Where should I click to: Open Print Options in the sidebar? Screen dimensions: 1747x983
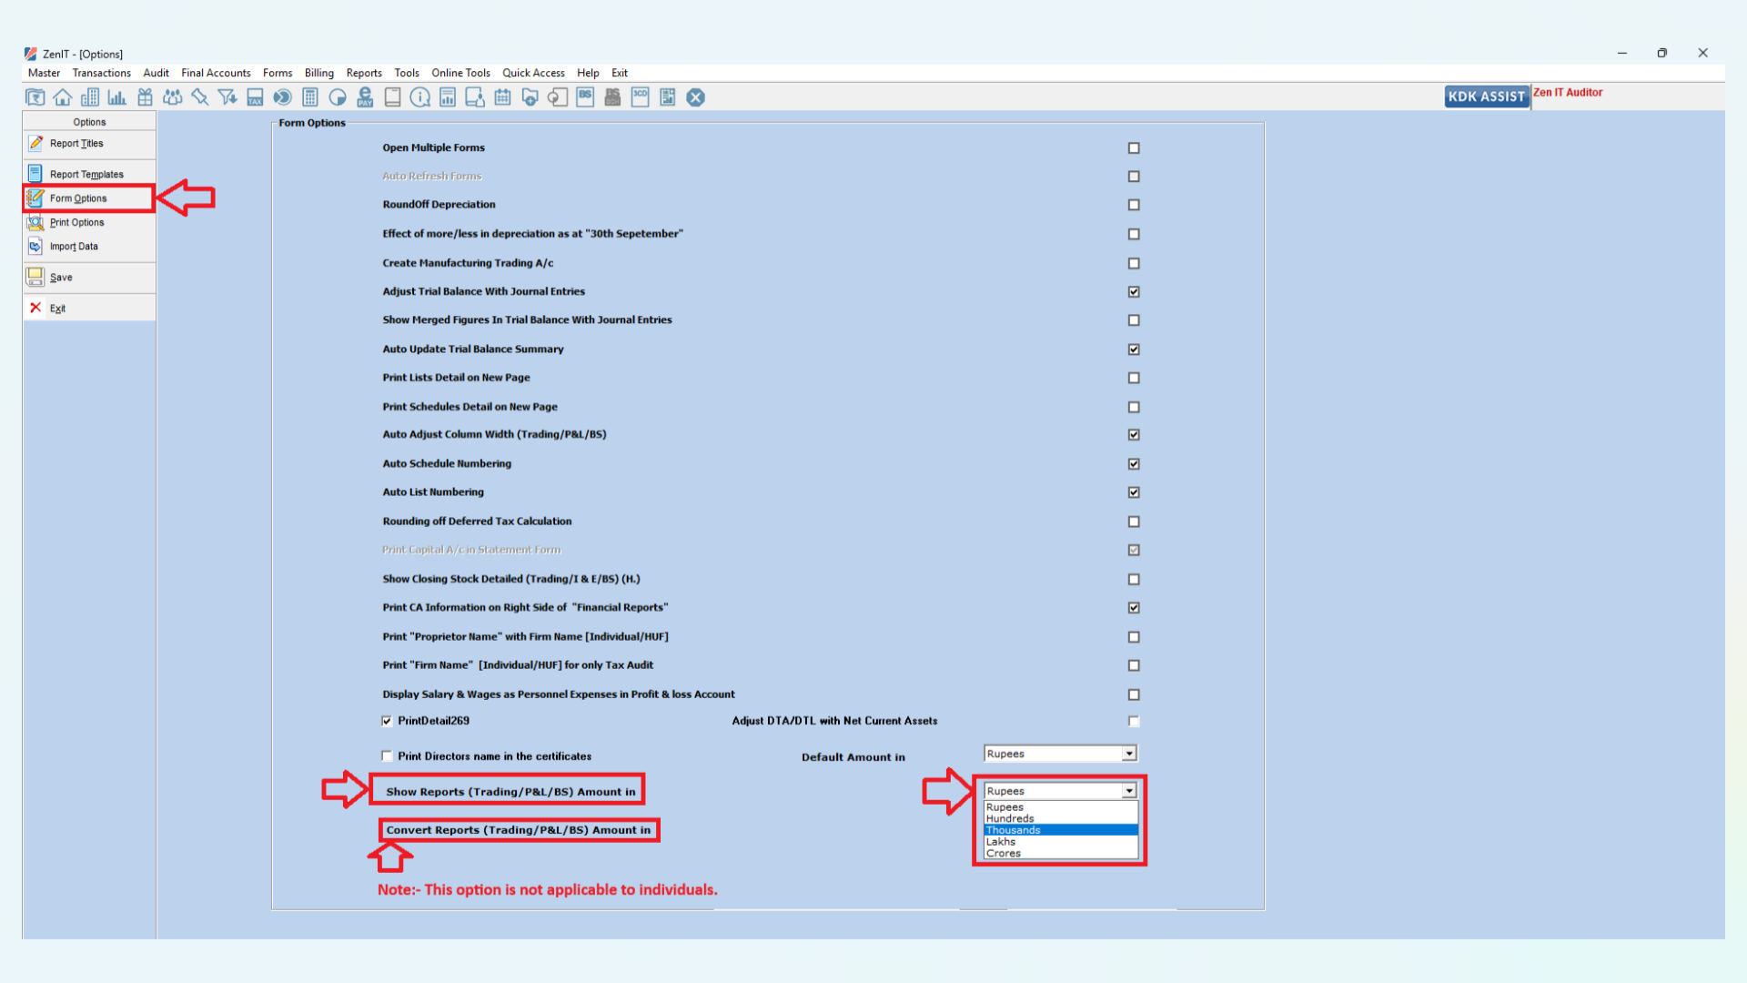coord(89,222)
